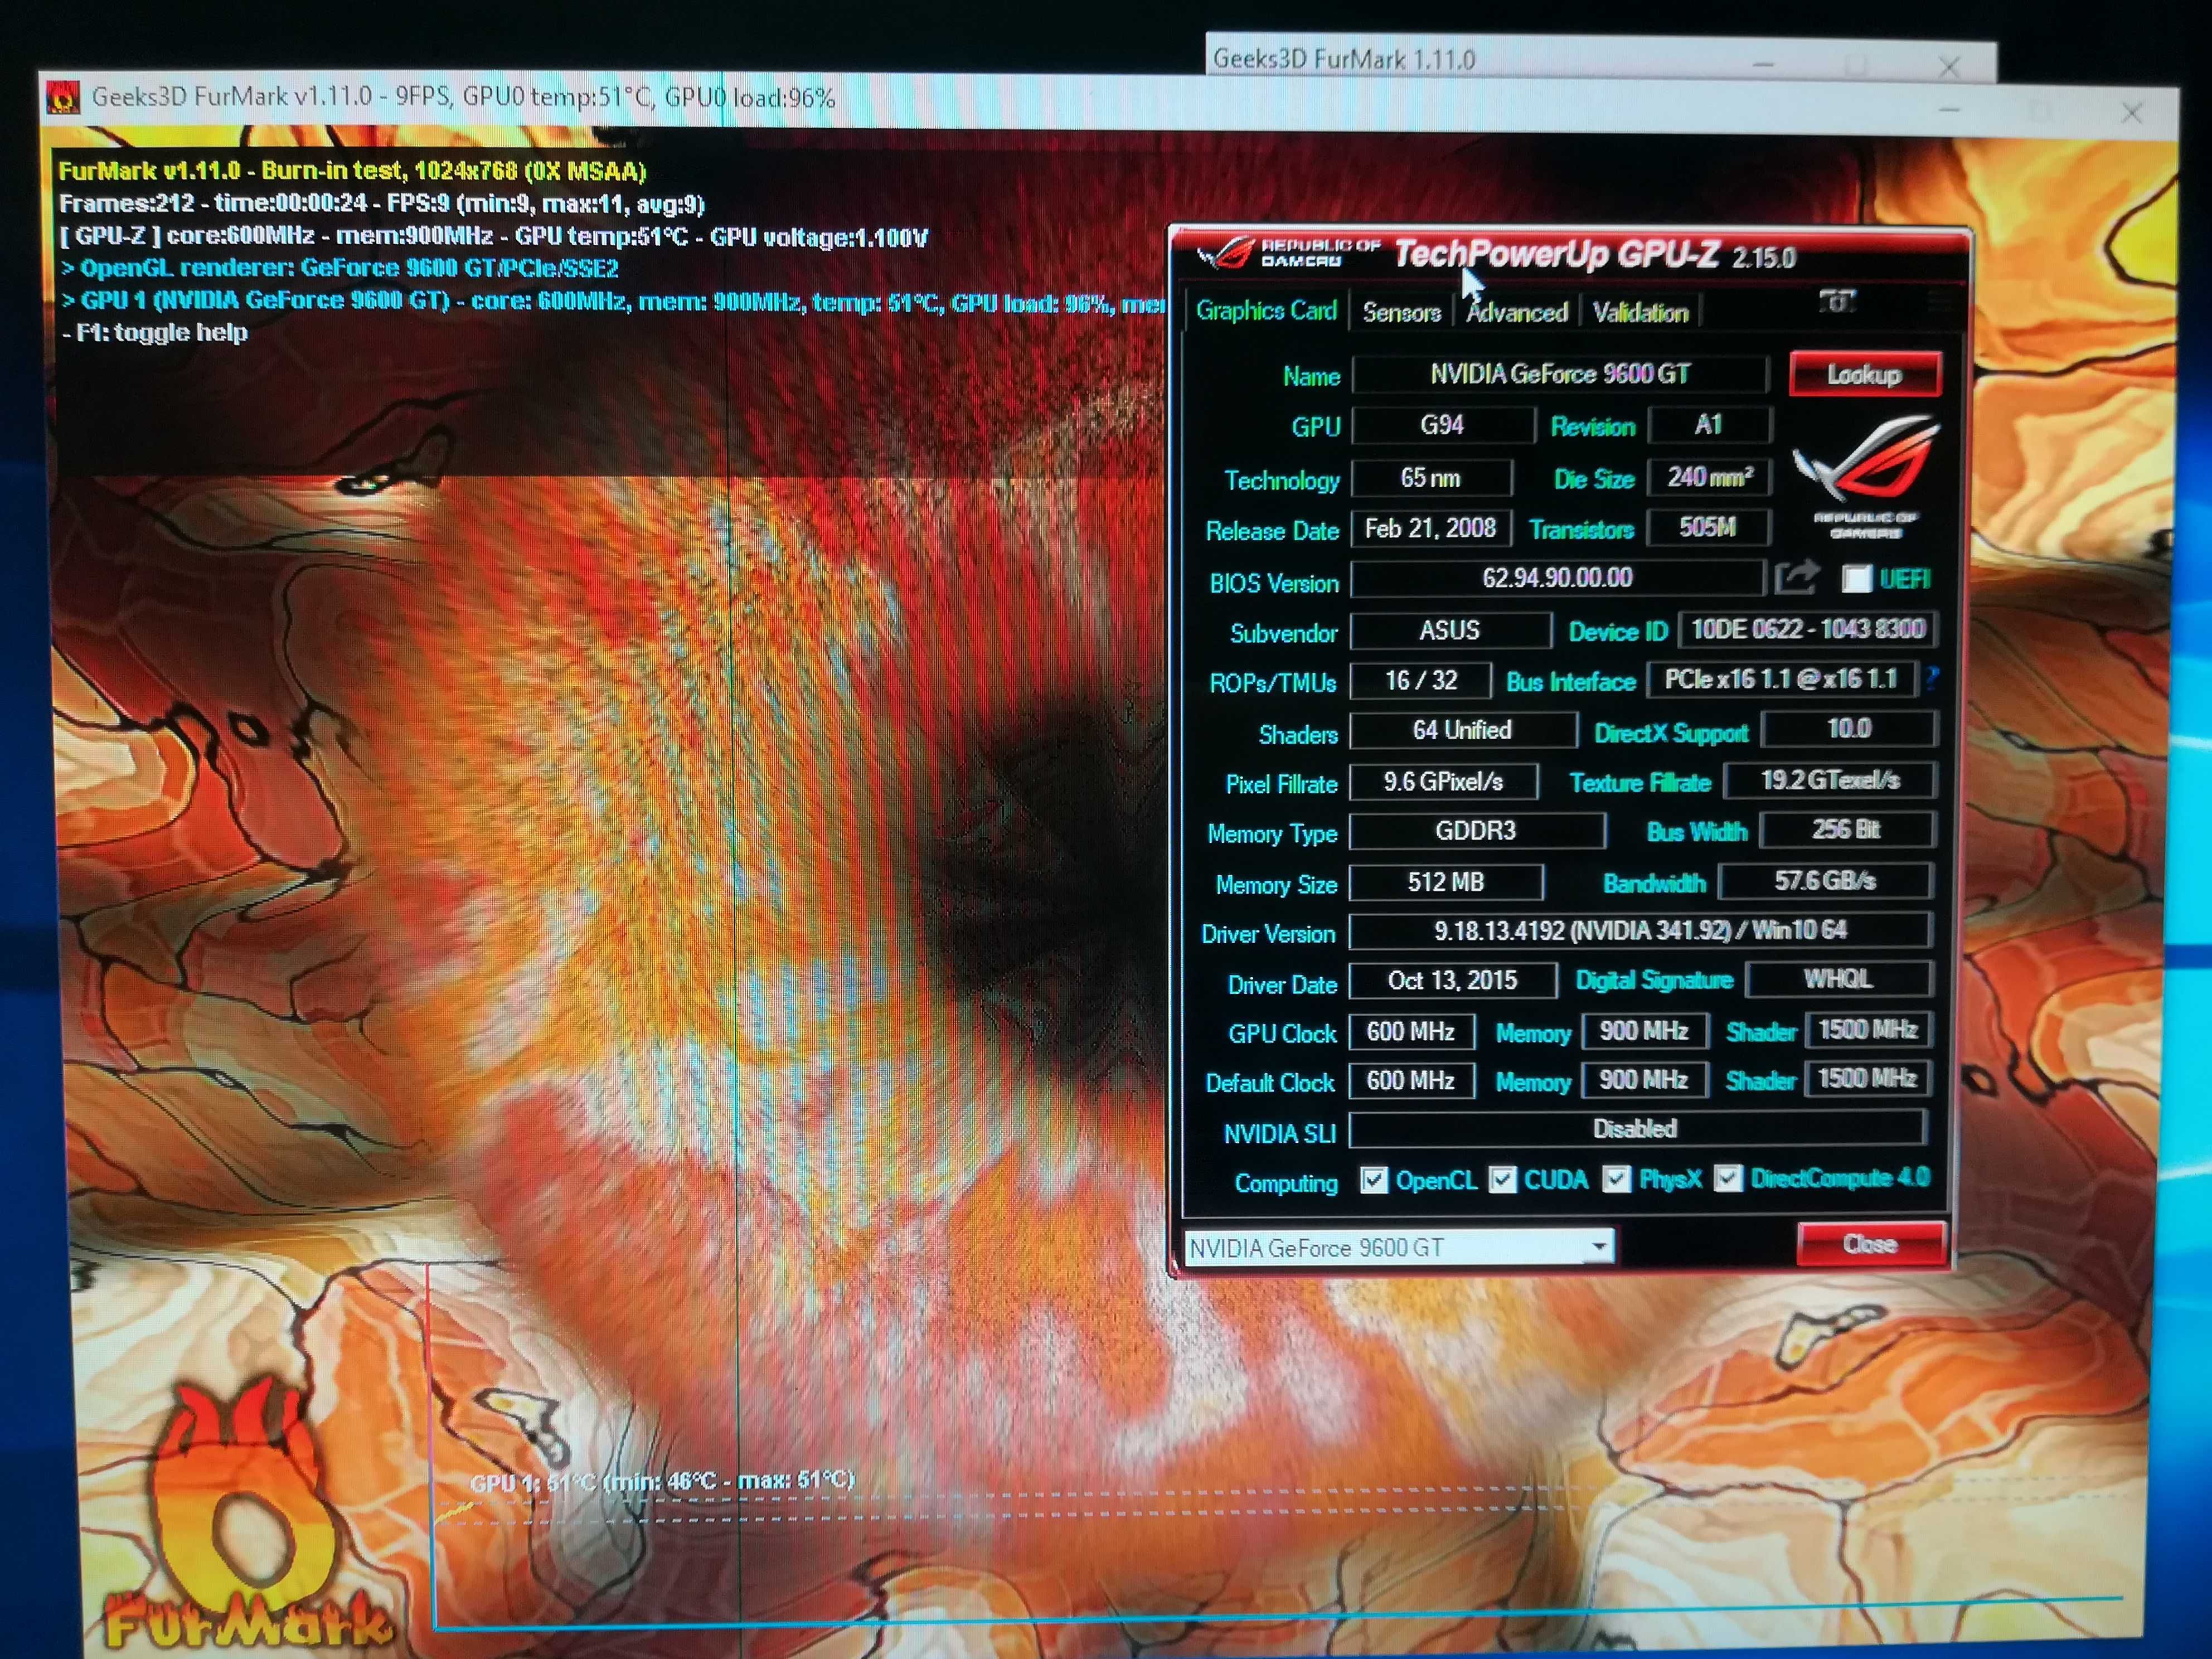Click the Release Date value Feb 21, 2008

click(1431, 528)
